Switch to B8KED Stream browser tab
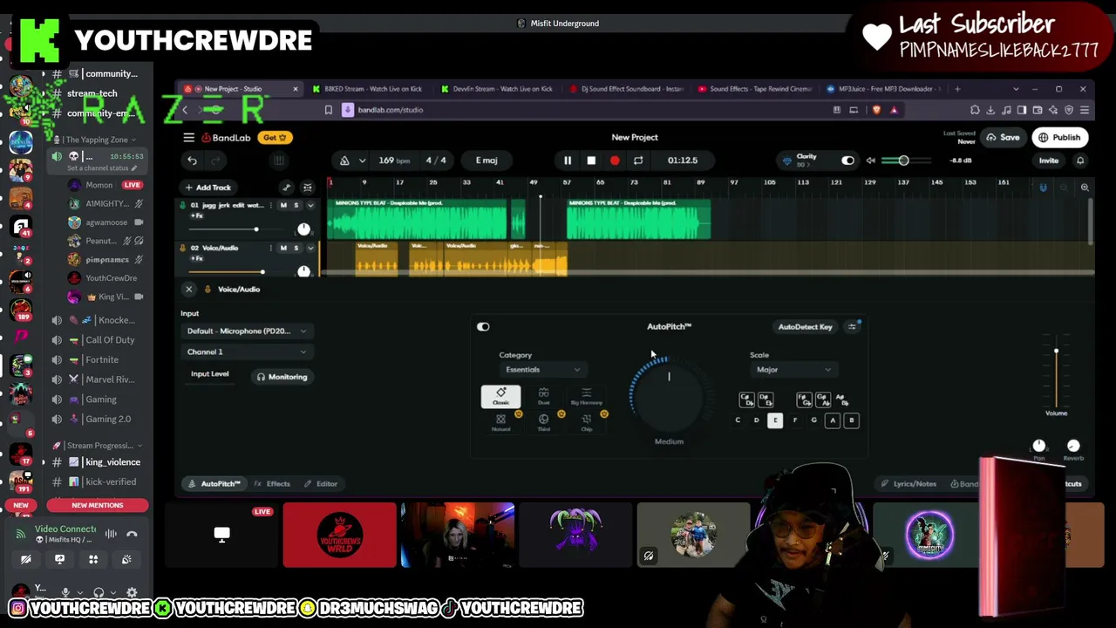The height and width of the screenshot is (628, 1116). [x=368, y=89]
